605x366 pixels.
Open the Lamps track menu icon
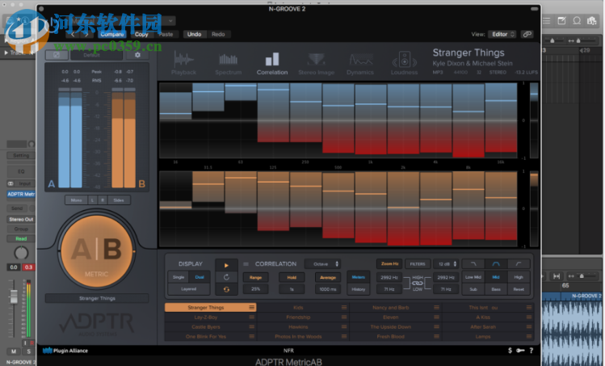(529, 336)
